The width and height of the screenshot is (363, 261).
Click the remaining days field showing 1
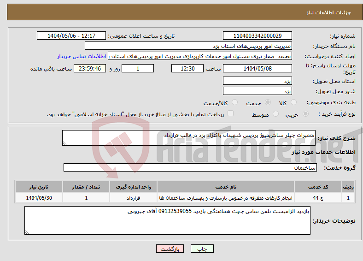[138, 68]
